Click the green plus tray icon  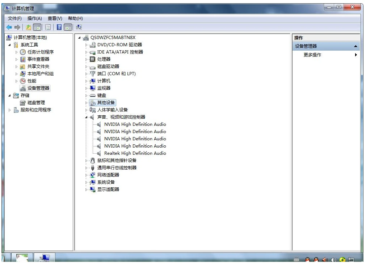click(342, 259)
